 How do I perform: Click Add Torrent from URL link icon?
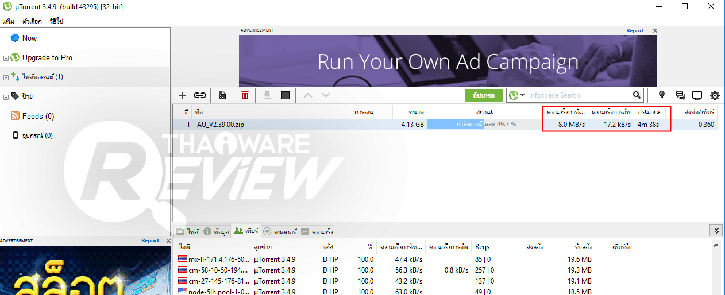pos(200,95)
